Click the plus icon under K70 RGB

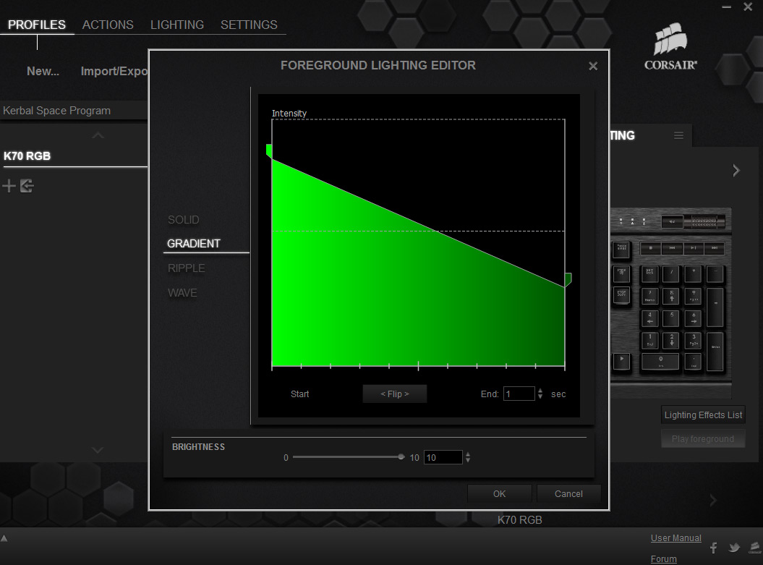(x=9, y=187)
